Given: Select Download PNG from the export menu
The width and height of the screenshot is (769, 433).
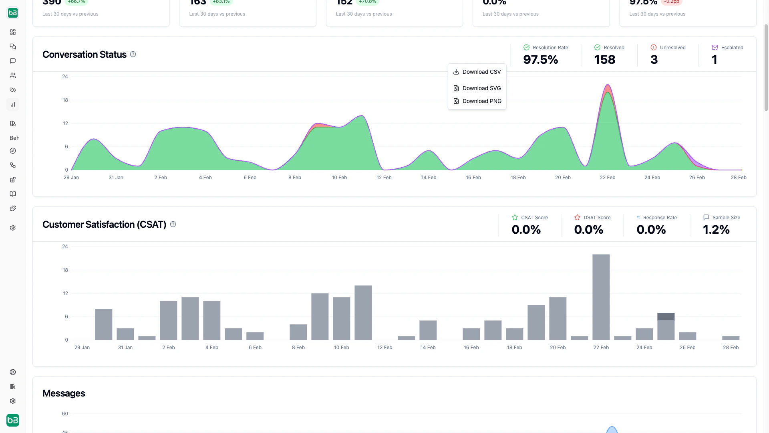Looking at the screenshot, I should [477, 101].
